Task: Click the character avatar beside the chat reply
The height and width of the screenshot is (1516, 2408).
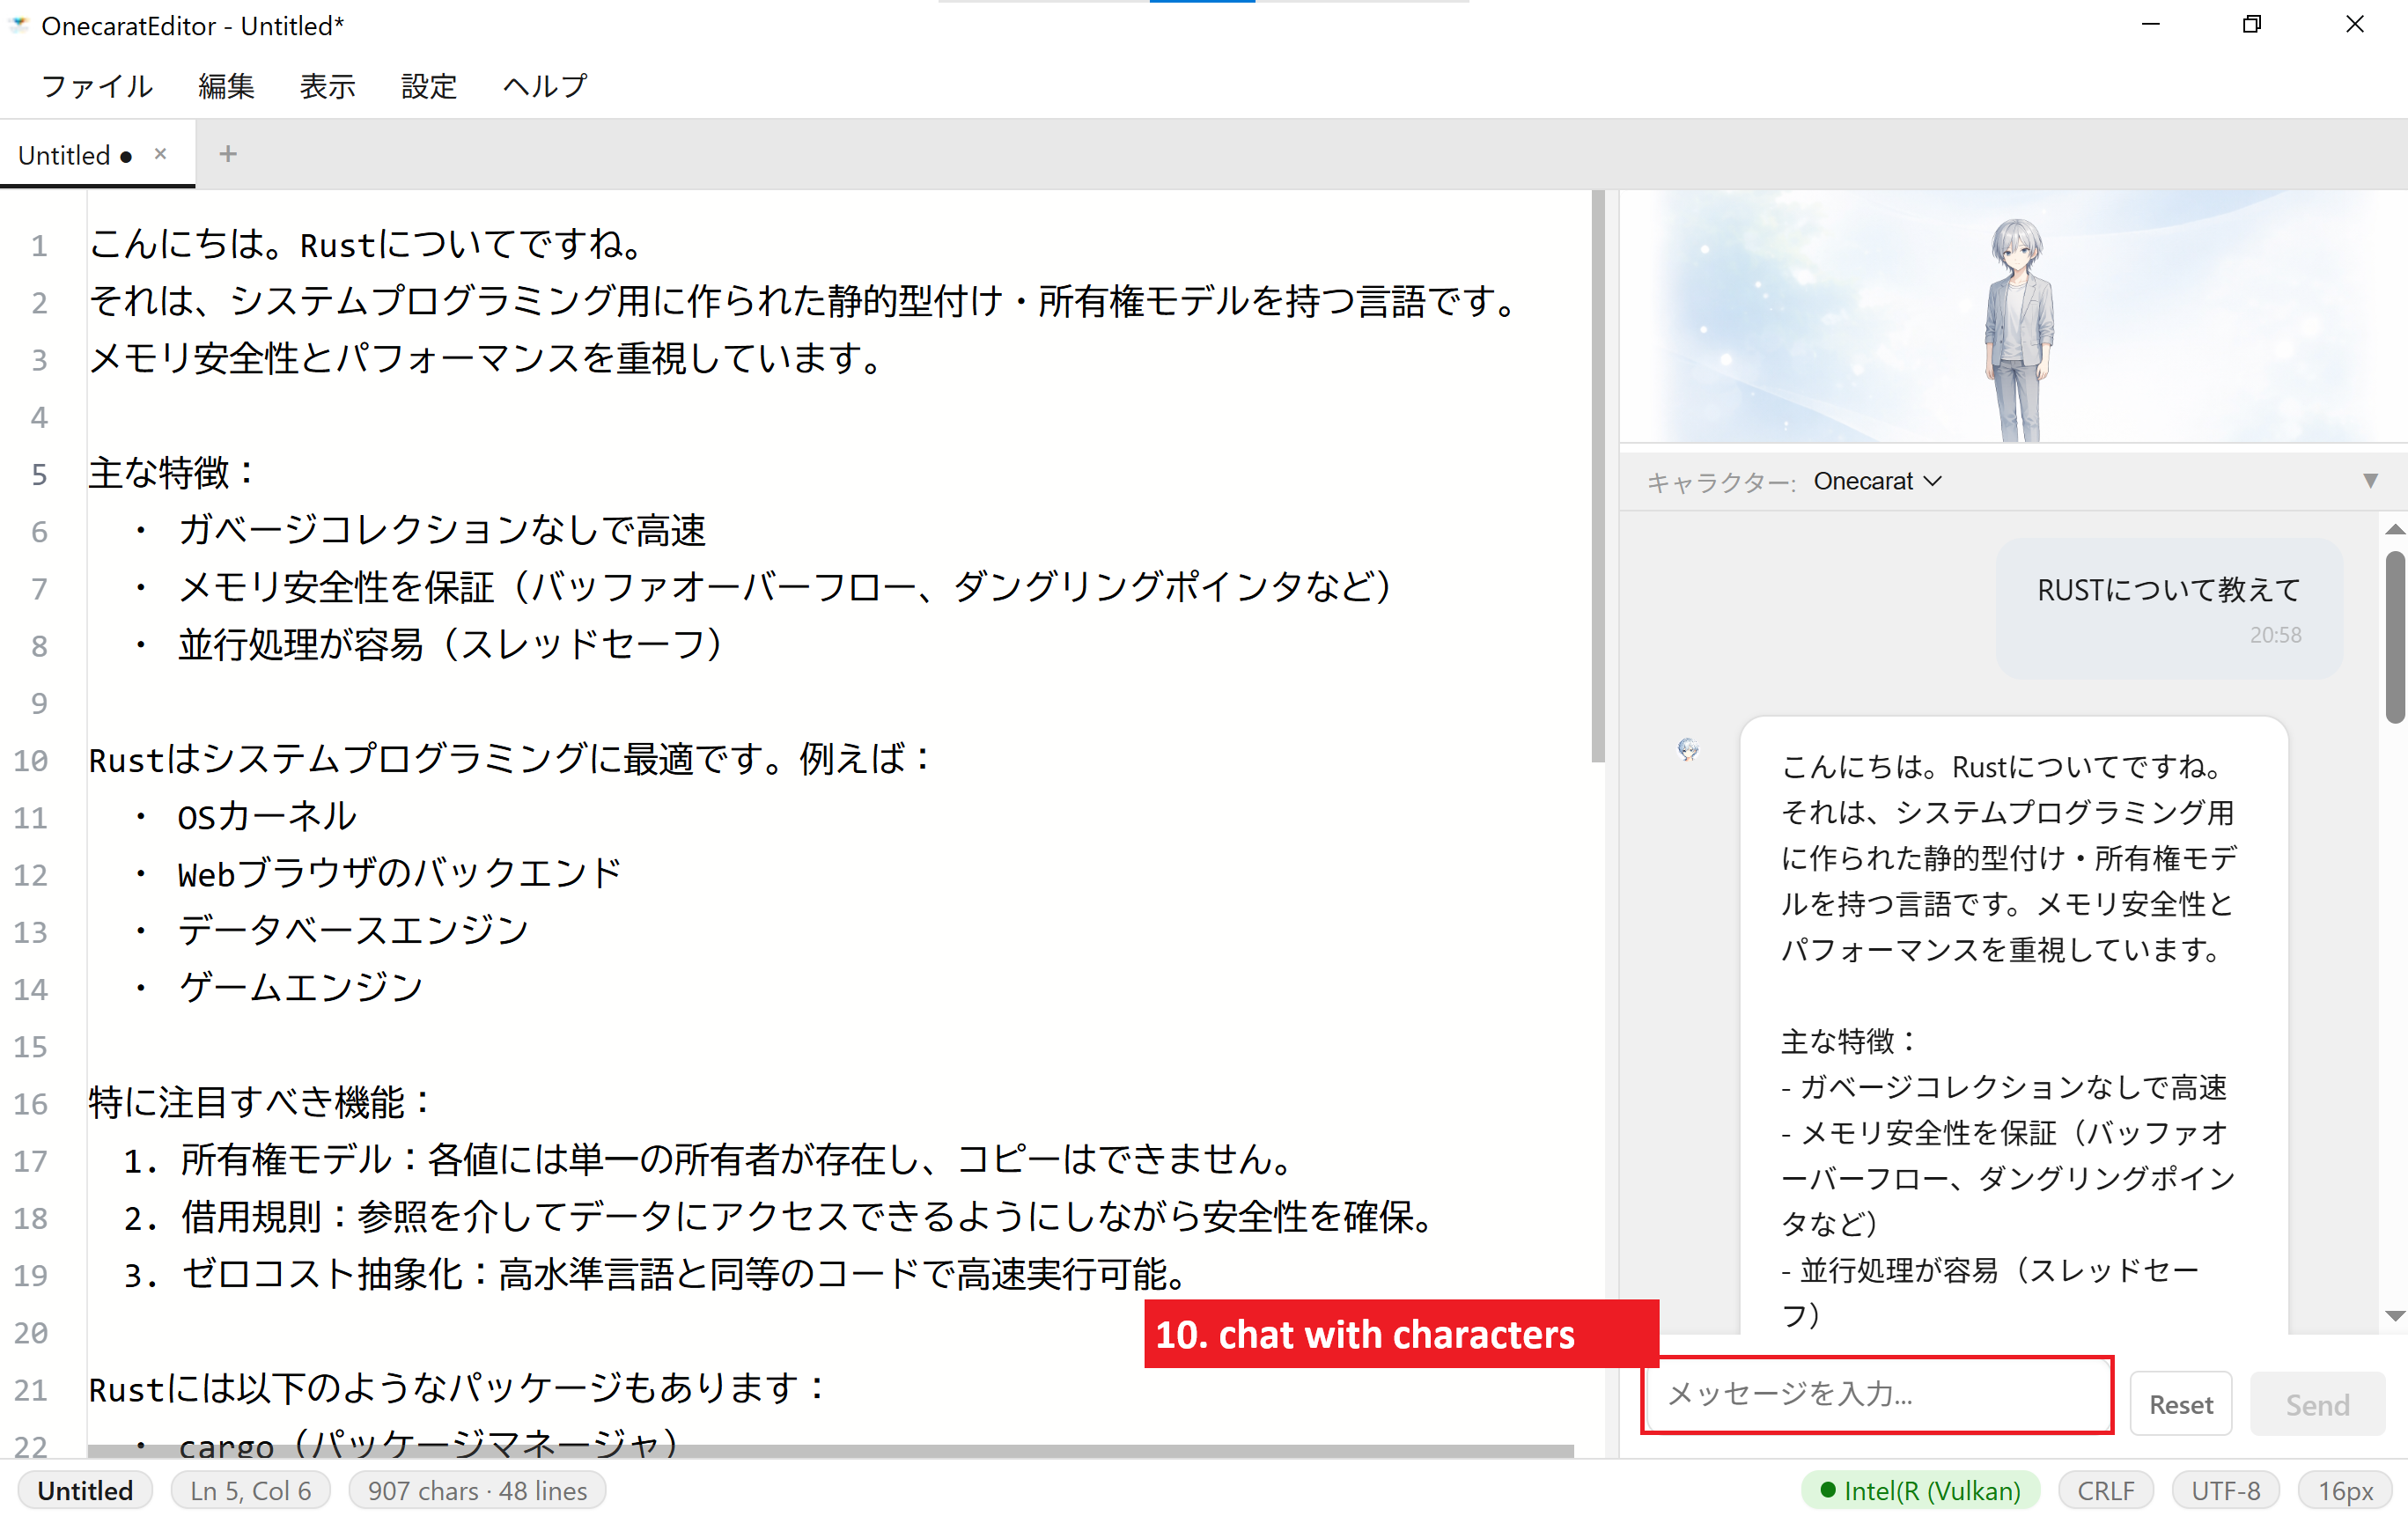Action: point(1690,751)
